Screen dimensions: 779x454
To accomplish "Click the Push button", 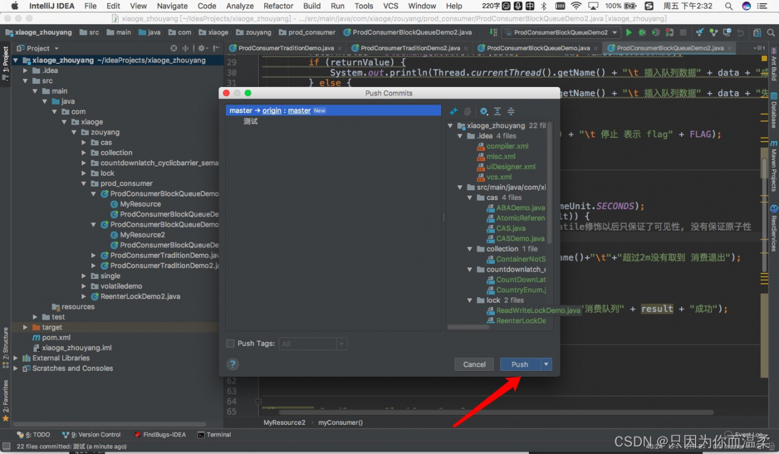I will coord(520,364).
